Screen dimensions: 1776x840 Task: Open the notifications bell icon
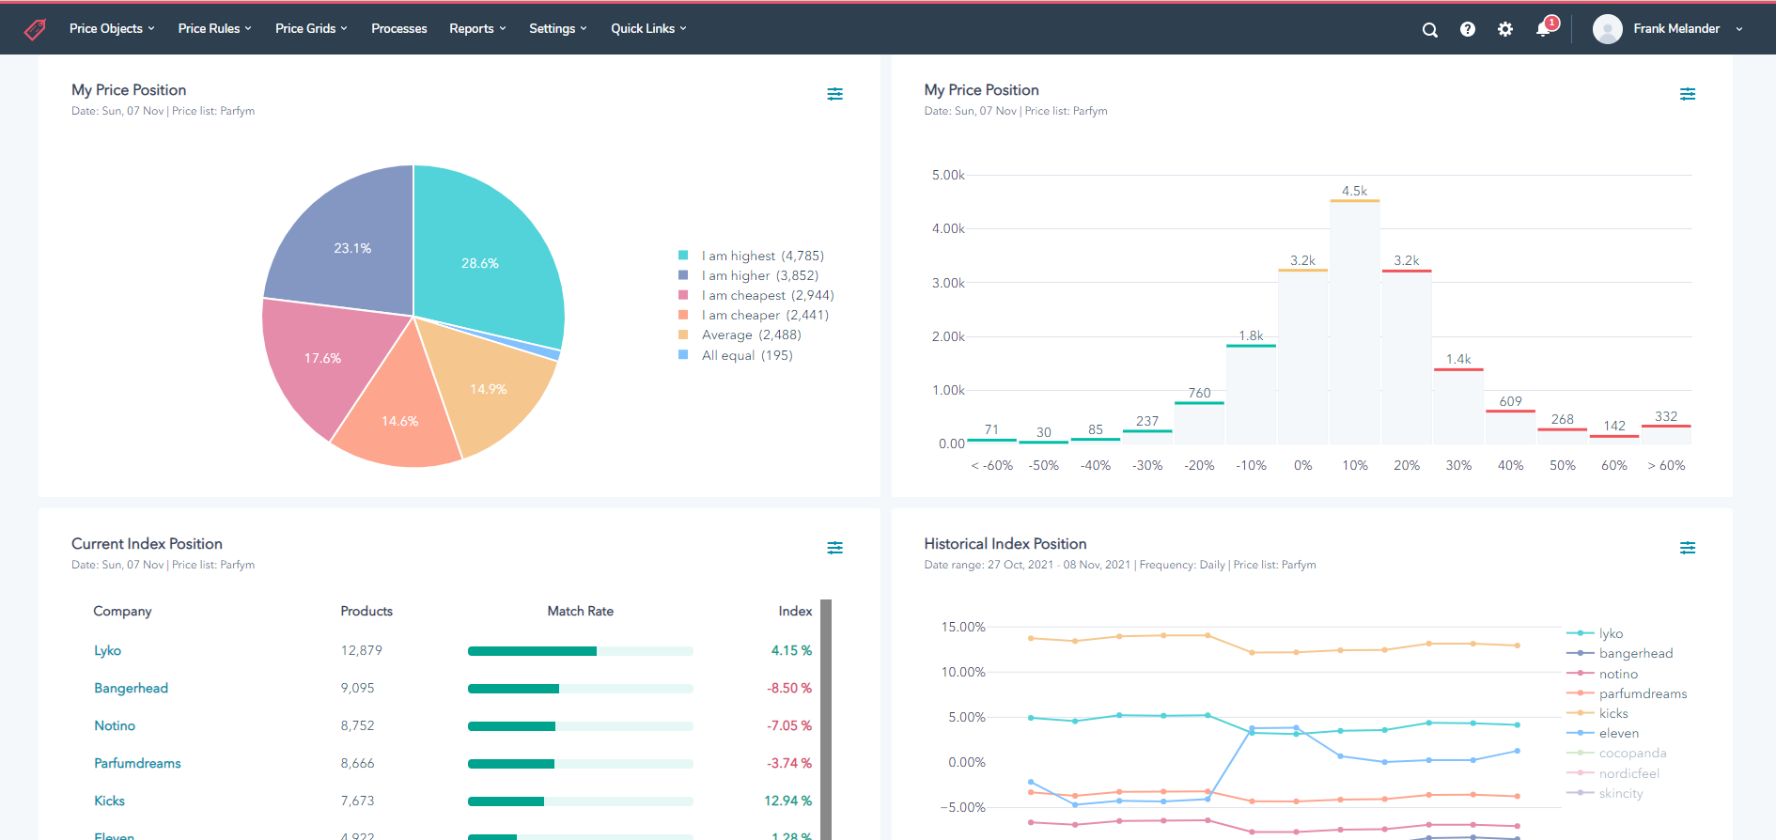1544,28
